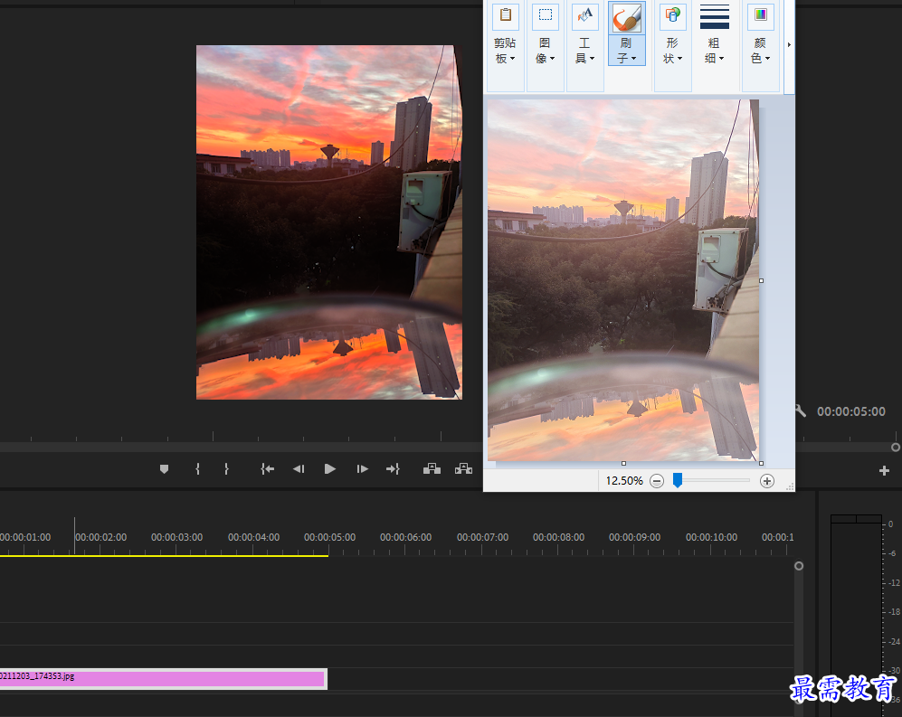Click the timeline vertical scrollbar top handle
Viewport: 902px width, 717px height.
click(x=799, y=566)
